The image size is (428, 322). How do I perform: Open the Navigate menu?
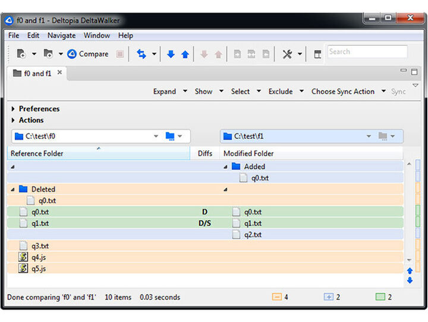click(x=61, y=36)
